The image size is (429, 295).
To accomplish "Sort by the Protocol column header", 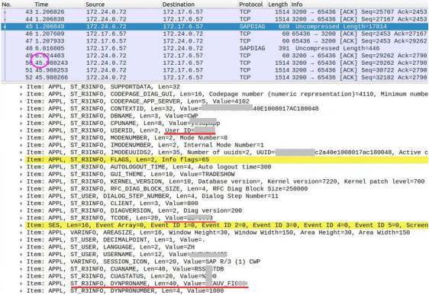I will (x=250, y=5).
